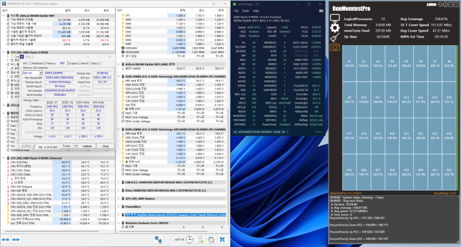Collapse AMD Ryzen 9 9950X CPU [#0] group

tap(4, 52)
